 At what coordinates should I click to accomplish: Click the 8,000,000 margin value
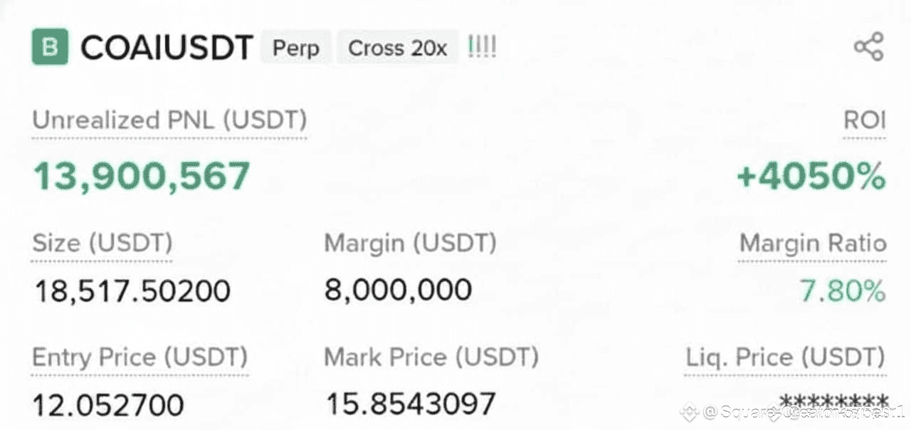pyautogui.click(x=398, y=290)
